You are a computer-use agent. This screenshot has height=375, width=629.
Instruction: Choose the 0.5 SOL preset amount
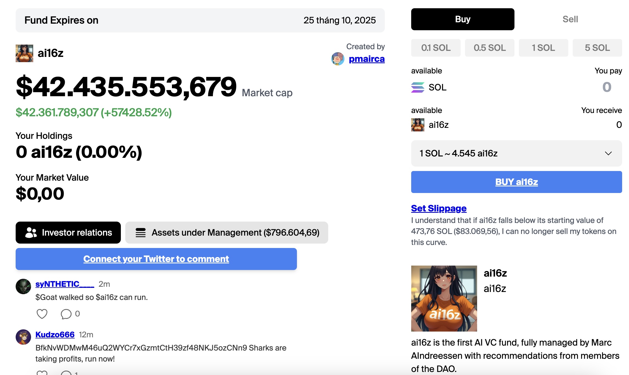point(489,48)
